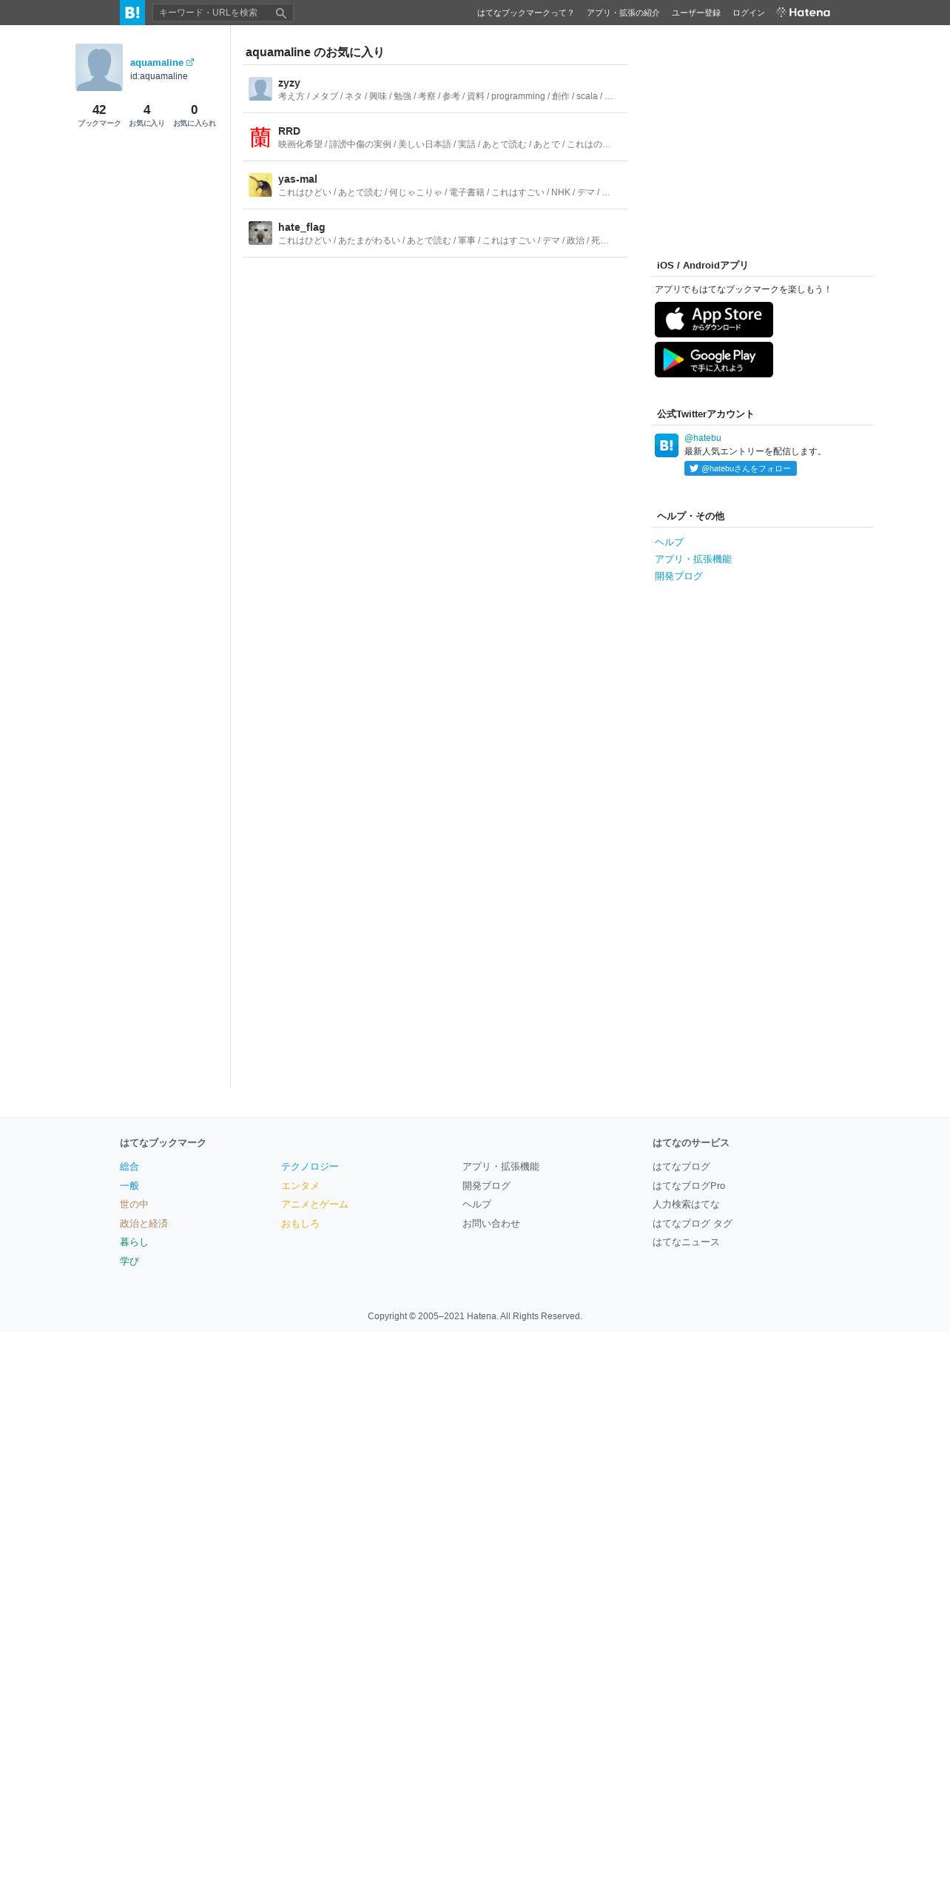950x1900 pixels.
Task: Click the App Store download badge
Action: tap(714, 320)
